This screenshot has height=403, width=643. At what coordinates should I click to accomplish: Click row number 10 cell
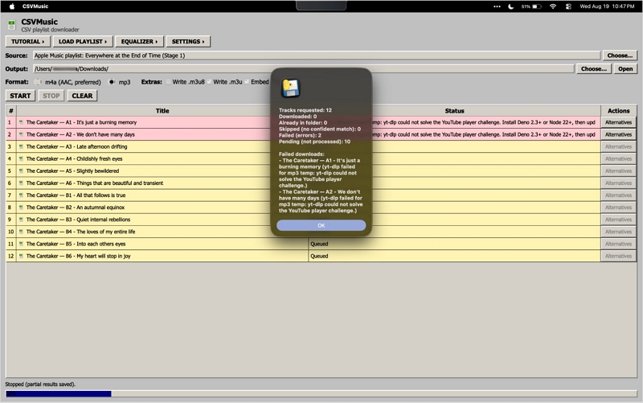coord(11,232)
